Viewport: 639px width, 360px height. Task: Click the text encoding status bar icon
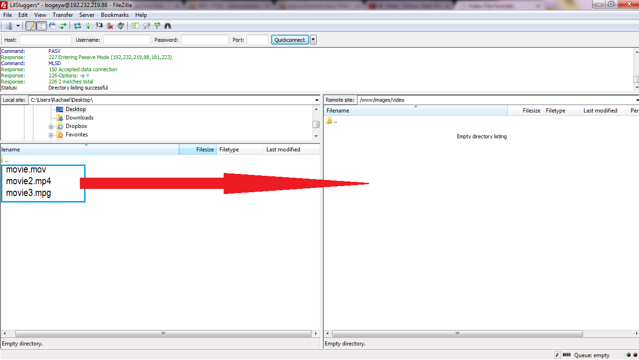point(558,355)
